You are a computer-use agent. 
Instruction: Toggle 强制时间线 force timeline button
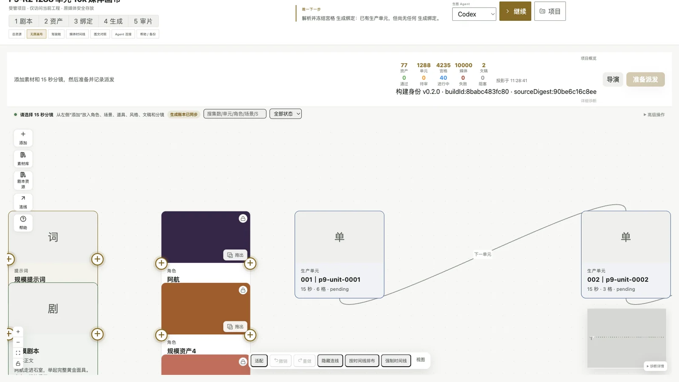pos(396,361)
